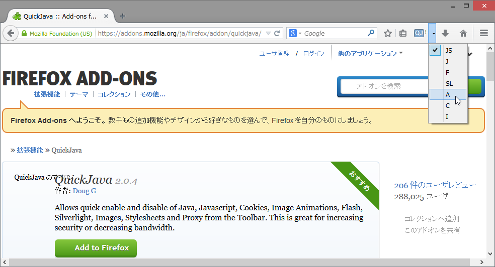The image size is (495, 267).
Task: Go to the home page icon
Action: tap(463, 33)
